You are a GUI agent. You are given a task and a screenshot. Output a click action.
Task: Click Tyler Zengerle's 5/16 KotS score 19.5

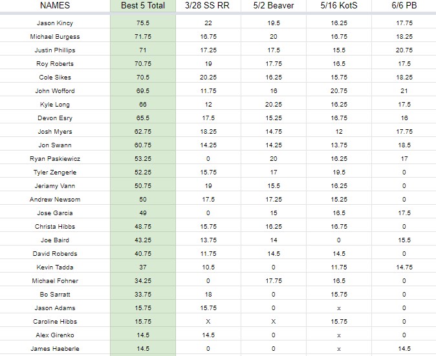(339, 173)
